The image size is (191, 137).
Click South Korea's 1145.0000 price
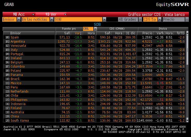click(x=145, y=120)
